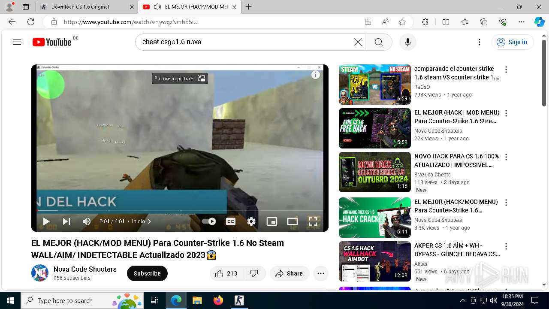Show hidden system tray icons
Image resolution: width=549 pixels, height=309 pixels.
point(462,300)
